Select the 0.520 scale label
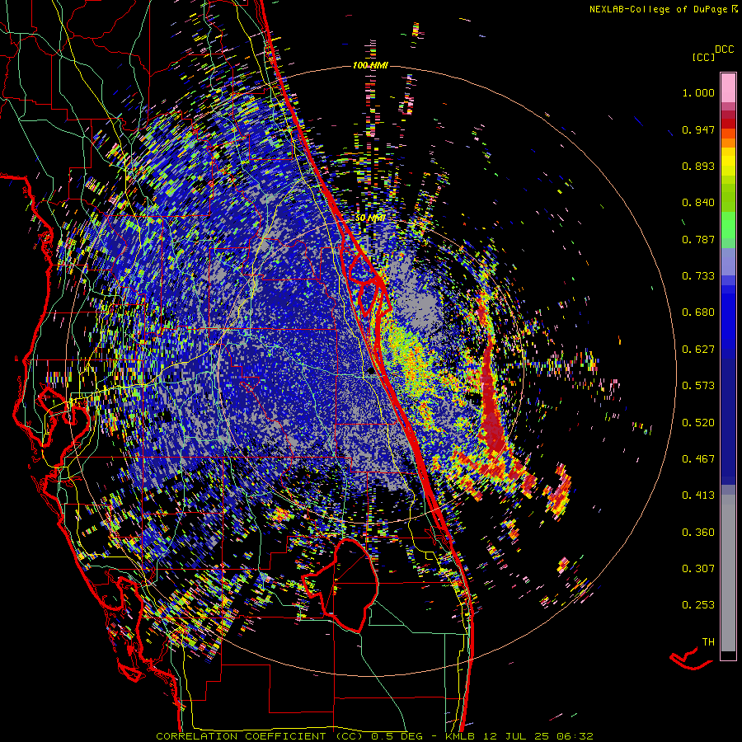Screen dimensions: 742x742 click(x=698, y=423)
